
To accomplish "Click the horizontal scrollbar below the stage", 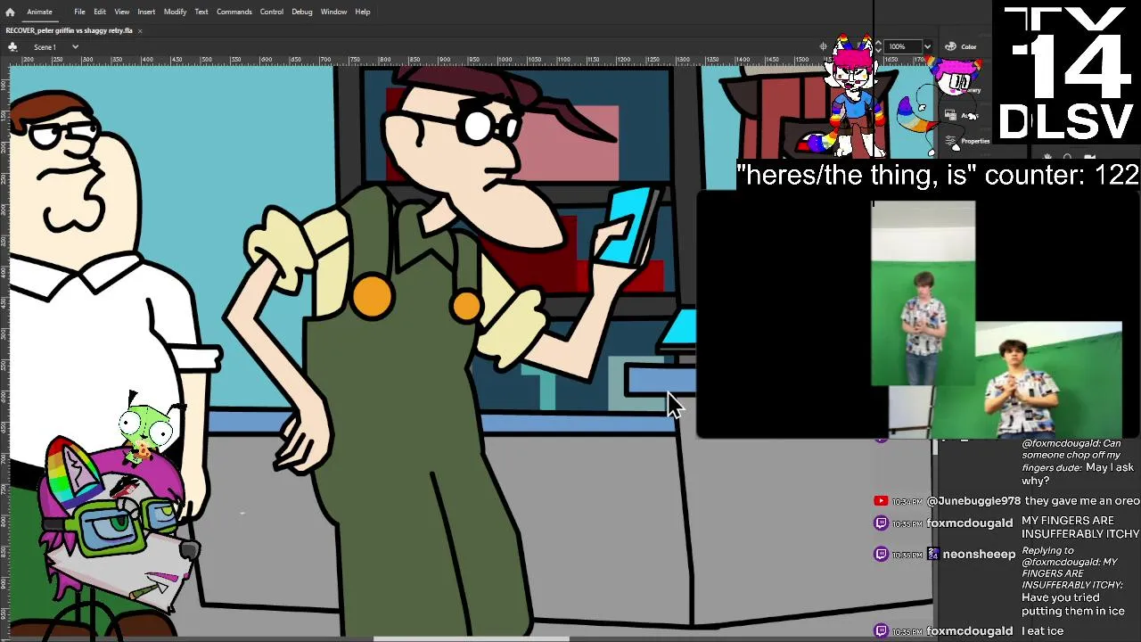I will [x=471, y=638].
